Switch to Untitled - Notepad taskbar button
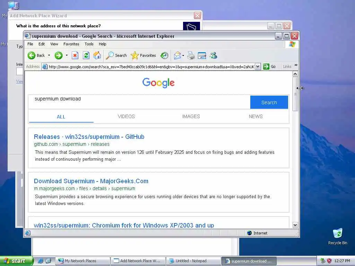 click(x=193, y=261)
